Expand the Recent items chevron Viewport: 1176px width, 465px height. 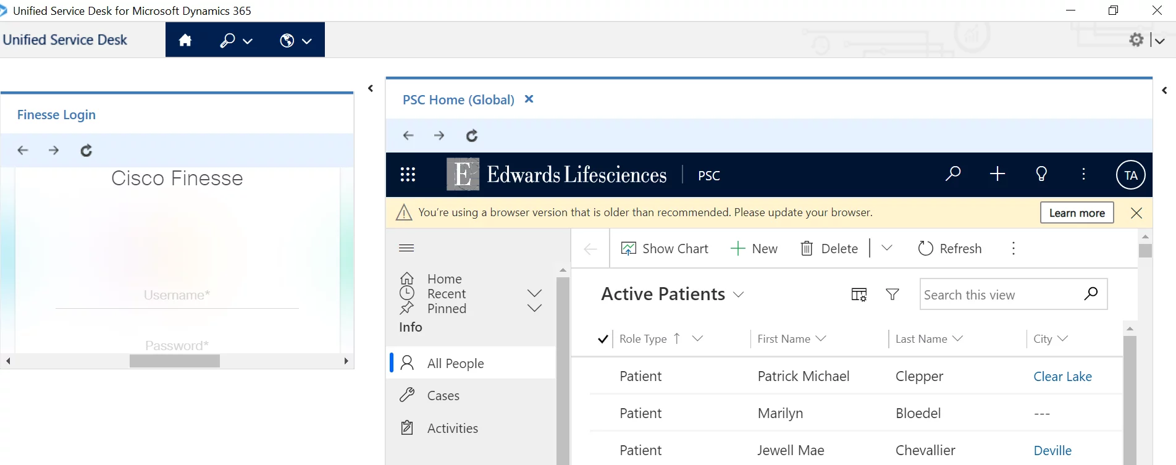click(x=535, y=293)
